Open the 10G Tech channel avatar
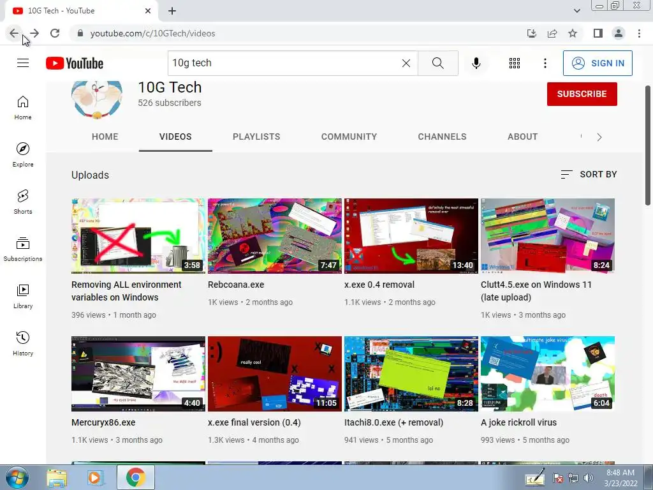 pos(97,99)
